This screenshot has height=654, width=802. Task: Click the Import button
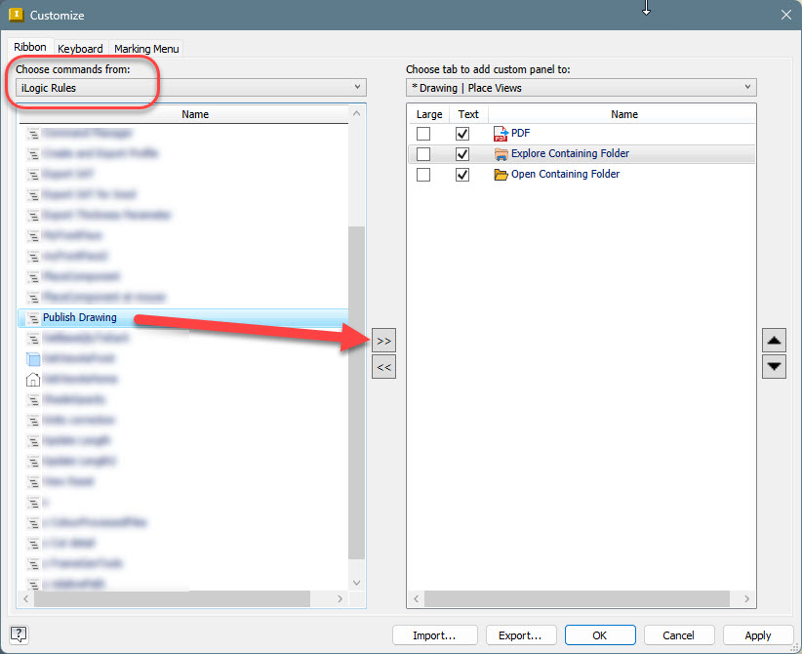tap(435, 634)
